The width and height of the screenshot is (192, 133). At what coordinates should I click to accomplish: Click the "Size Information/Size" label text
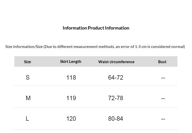[x=24, y=47]
